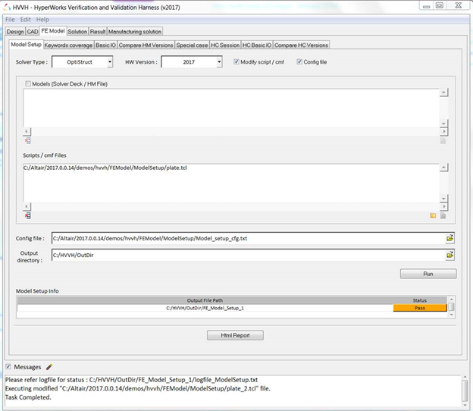This screenshot has height=411, width=473.
Task: Click the Models list empty input area
Action: (x=231, y=108)
